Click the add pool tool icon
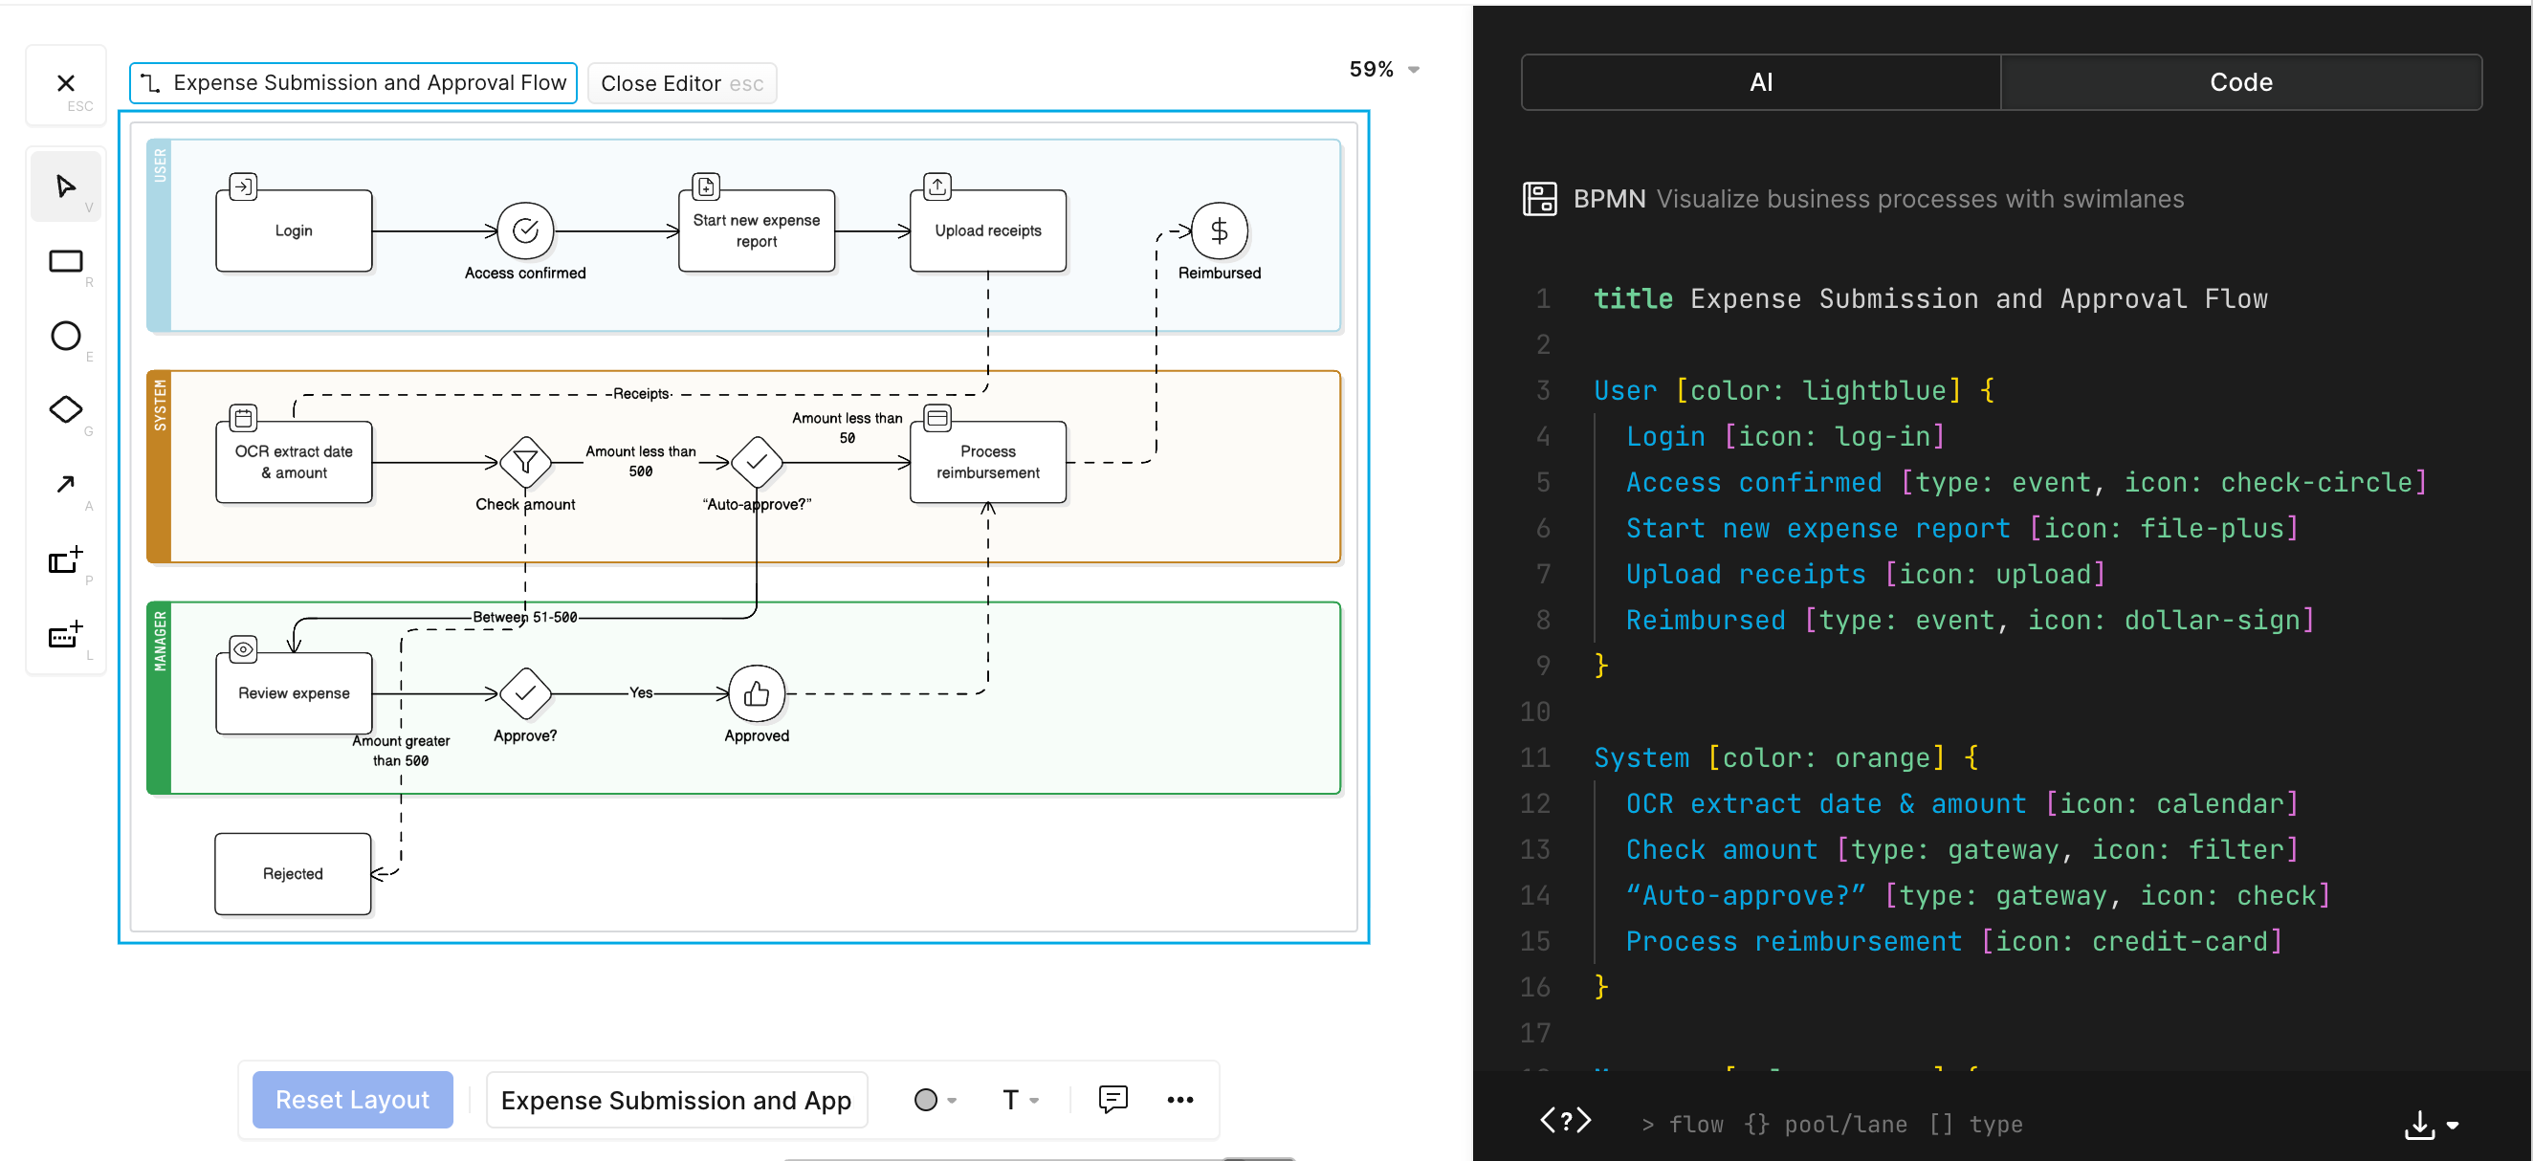 coord(65,559)
